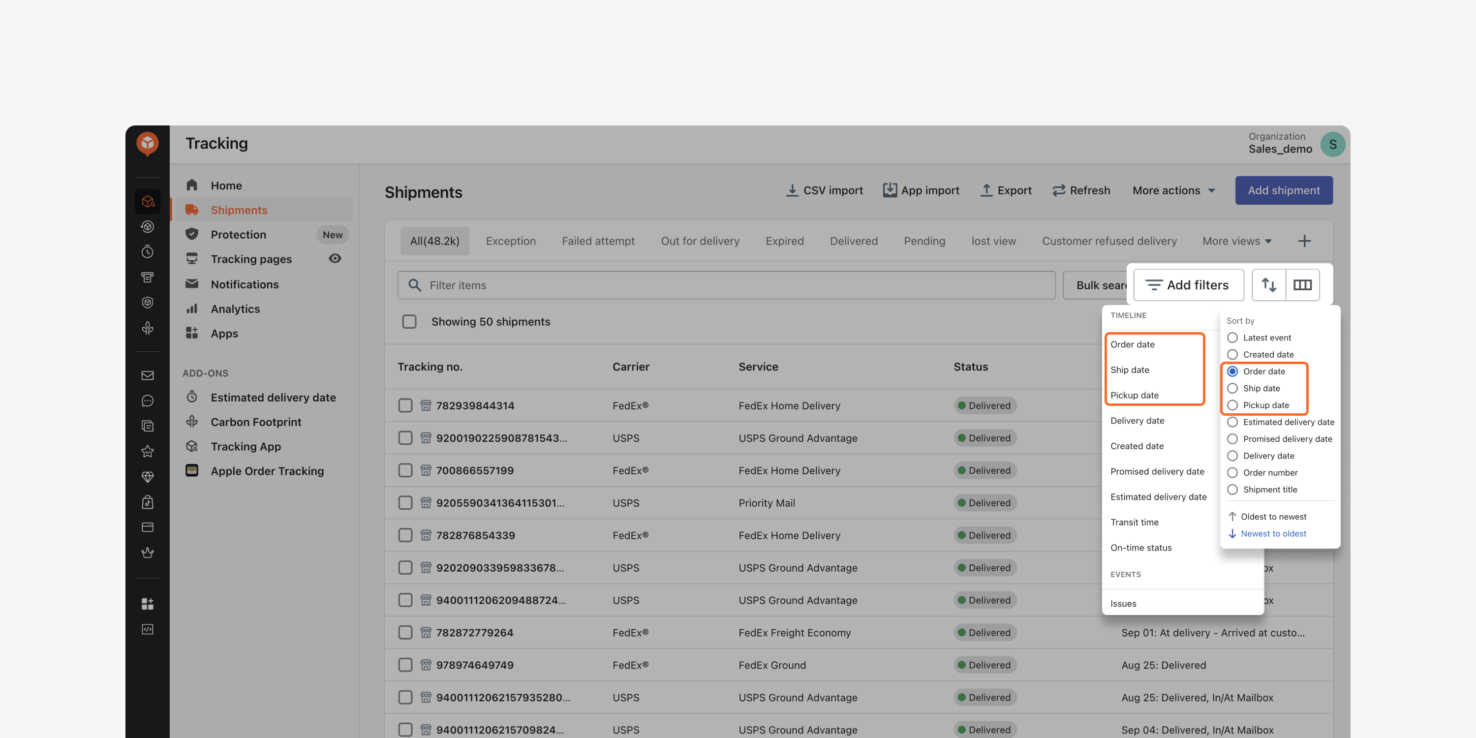This screenshot has width=1476, height=738.
Task: Toggle Tracking pages eye visibility
Action: [x=335, y=258]
